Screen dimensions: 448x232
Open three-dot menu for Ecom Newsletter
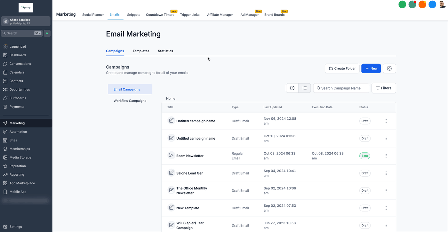point(386,156)
